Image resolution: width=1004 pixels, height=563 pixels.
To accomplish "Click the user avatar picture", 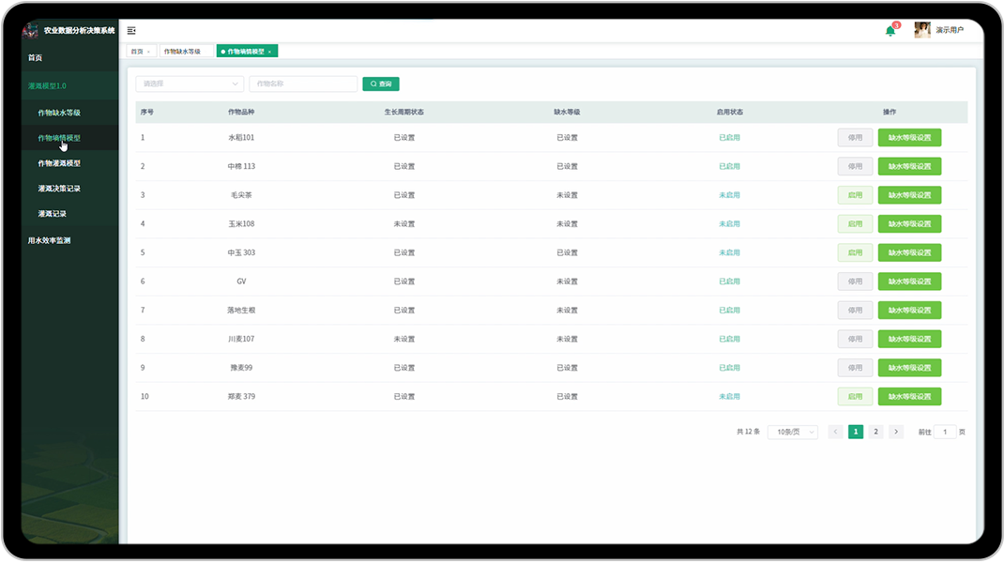I will click(922, 30).
